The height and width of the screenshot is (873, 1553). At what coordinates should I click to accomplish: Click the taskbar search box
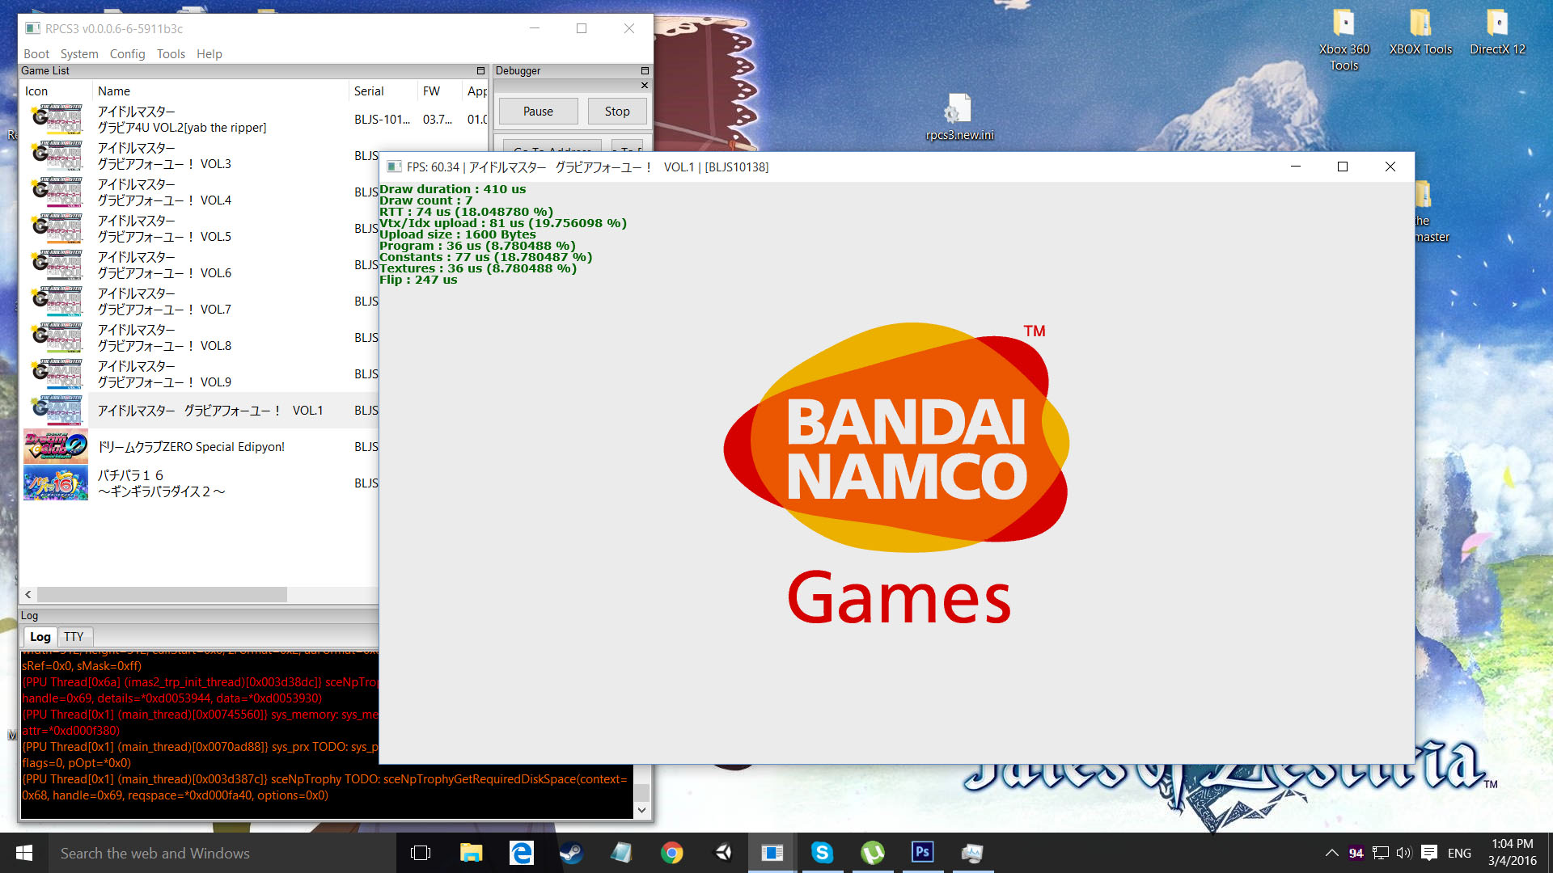tap(222, 853)
